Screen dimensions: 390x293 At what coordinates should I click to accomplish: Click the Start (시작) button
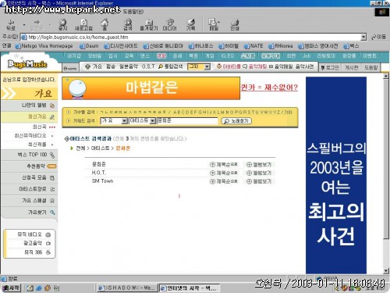tap(11, 288)
